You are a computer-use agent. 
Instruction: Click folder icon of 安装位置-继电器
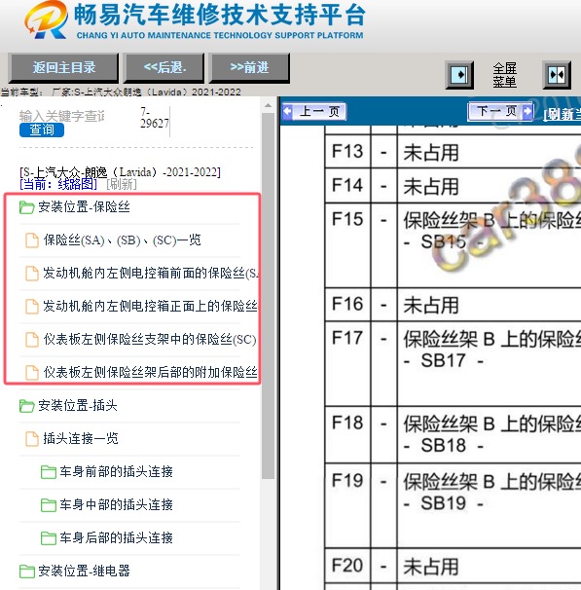pos(26,572)
